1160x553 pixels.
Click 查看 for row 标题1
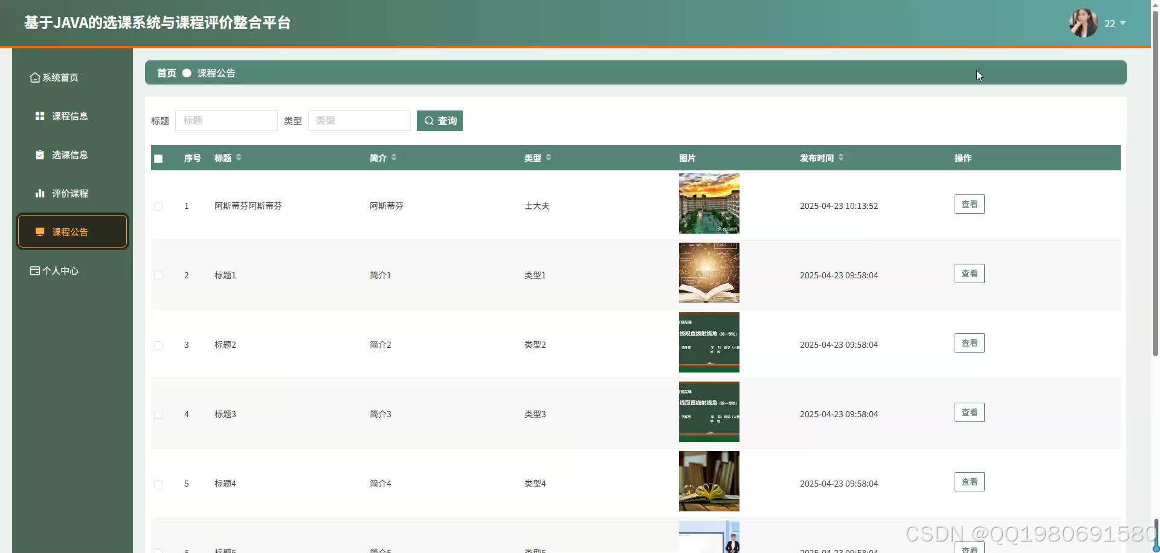(969, 273)
